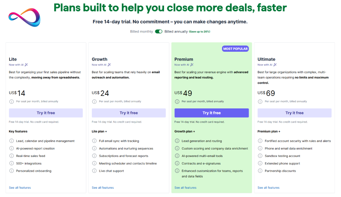Image resolution: width=341 pixels, height=197 pixels.
Task: Click info icon next to Sandbox testing account
Action: point(260,156)
